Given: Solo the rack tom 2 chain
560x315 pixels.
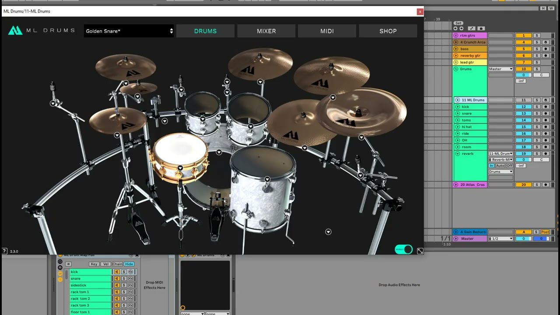Looking at the screenshot, I should click(124, 299).
